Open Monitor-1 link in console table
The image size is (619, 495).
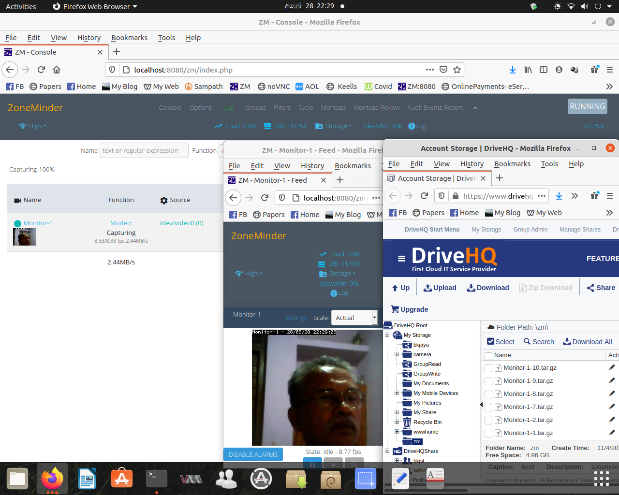point(38,223)
